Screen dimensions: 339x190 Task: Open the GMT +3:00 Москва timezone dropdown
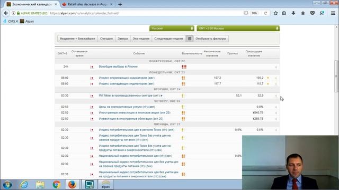(x=238, y=28)
